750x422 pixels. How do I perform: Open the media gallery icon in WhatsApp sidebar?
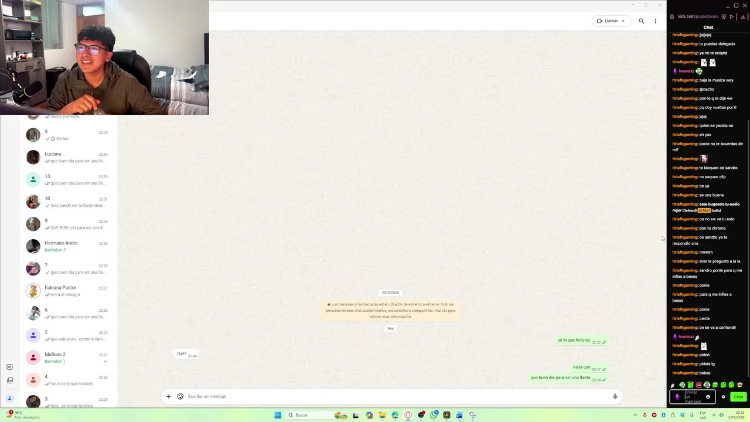(9, 380)
